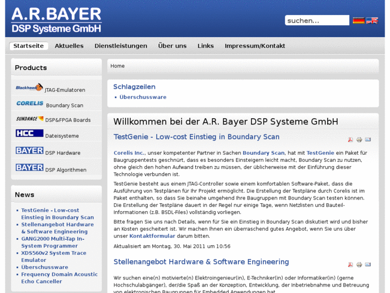Screen dimensions: 390x293
Task: Switch language via the UK flag icon
Action: (x=372, y=20)
